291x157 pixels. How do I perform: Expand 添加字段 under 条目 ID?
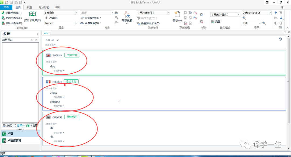click(x=50, y=45)
